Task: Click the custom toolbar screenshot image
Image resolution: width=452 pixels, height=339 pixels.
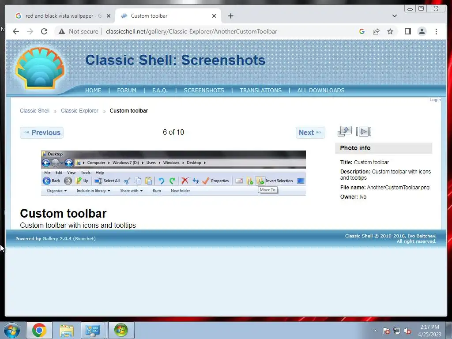Action: click(173, 173)
